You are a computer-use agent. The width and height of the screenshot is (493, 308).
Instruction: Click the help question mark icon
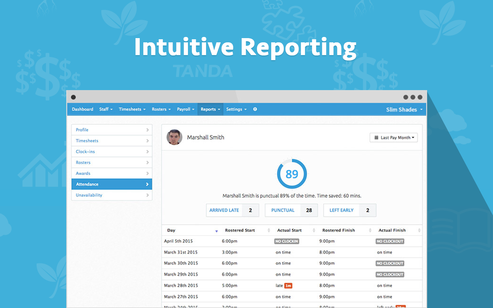[255, 109]
